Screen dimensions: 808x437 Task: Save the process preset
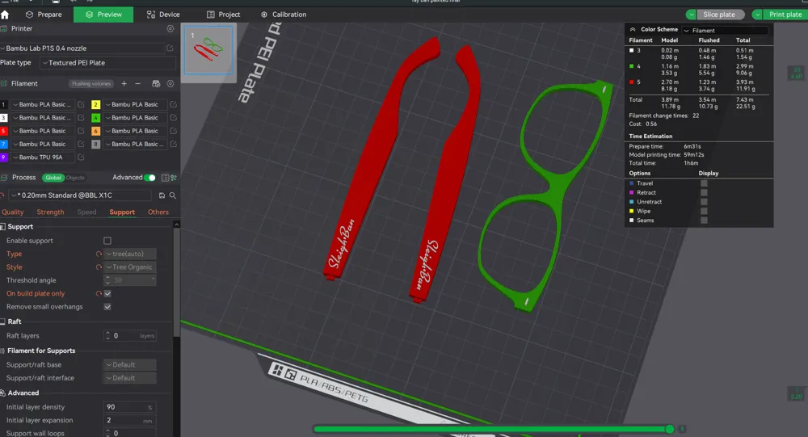tap(162, 195)
